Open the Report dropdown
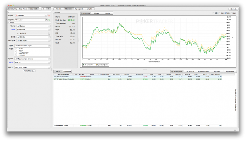The image size is (246, 141). (46, 20)
